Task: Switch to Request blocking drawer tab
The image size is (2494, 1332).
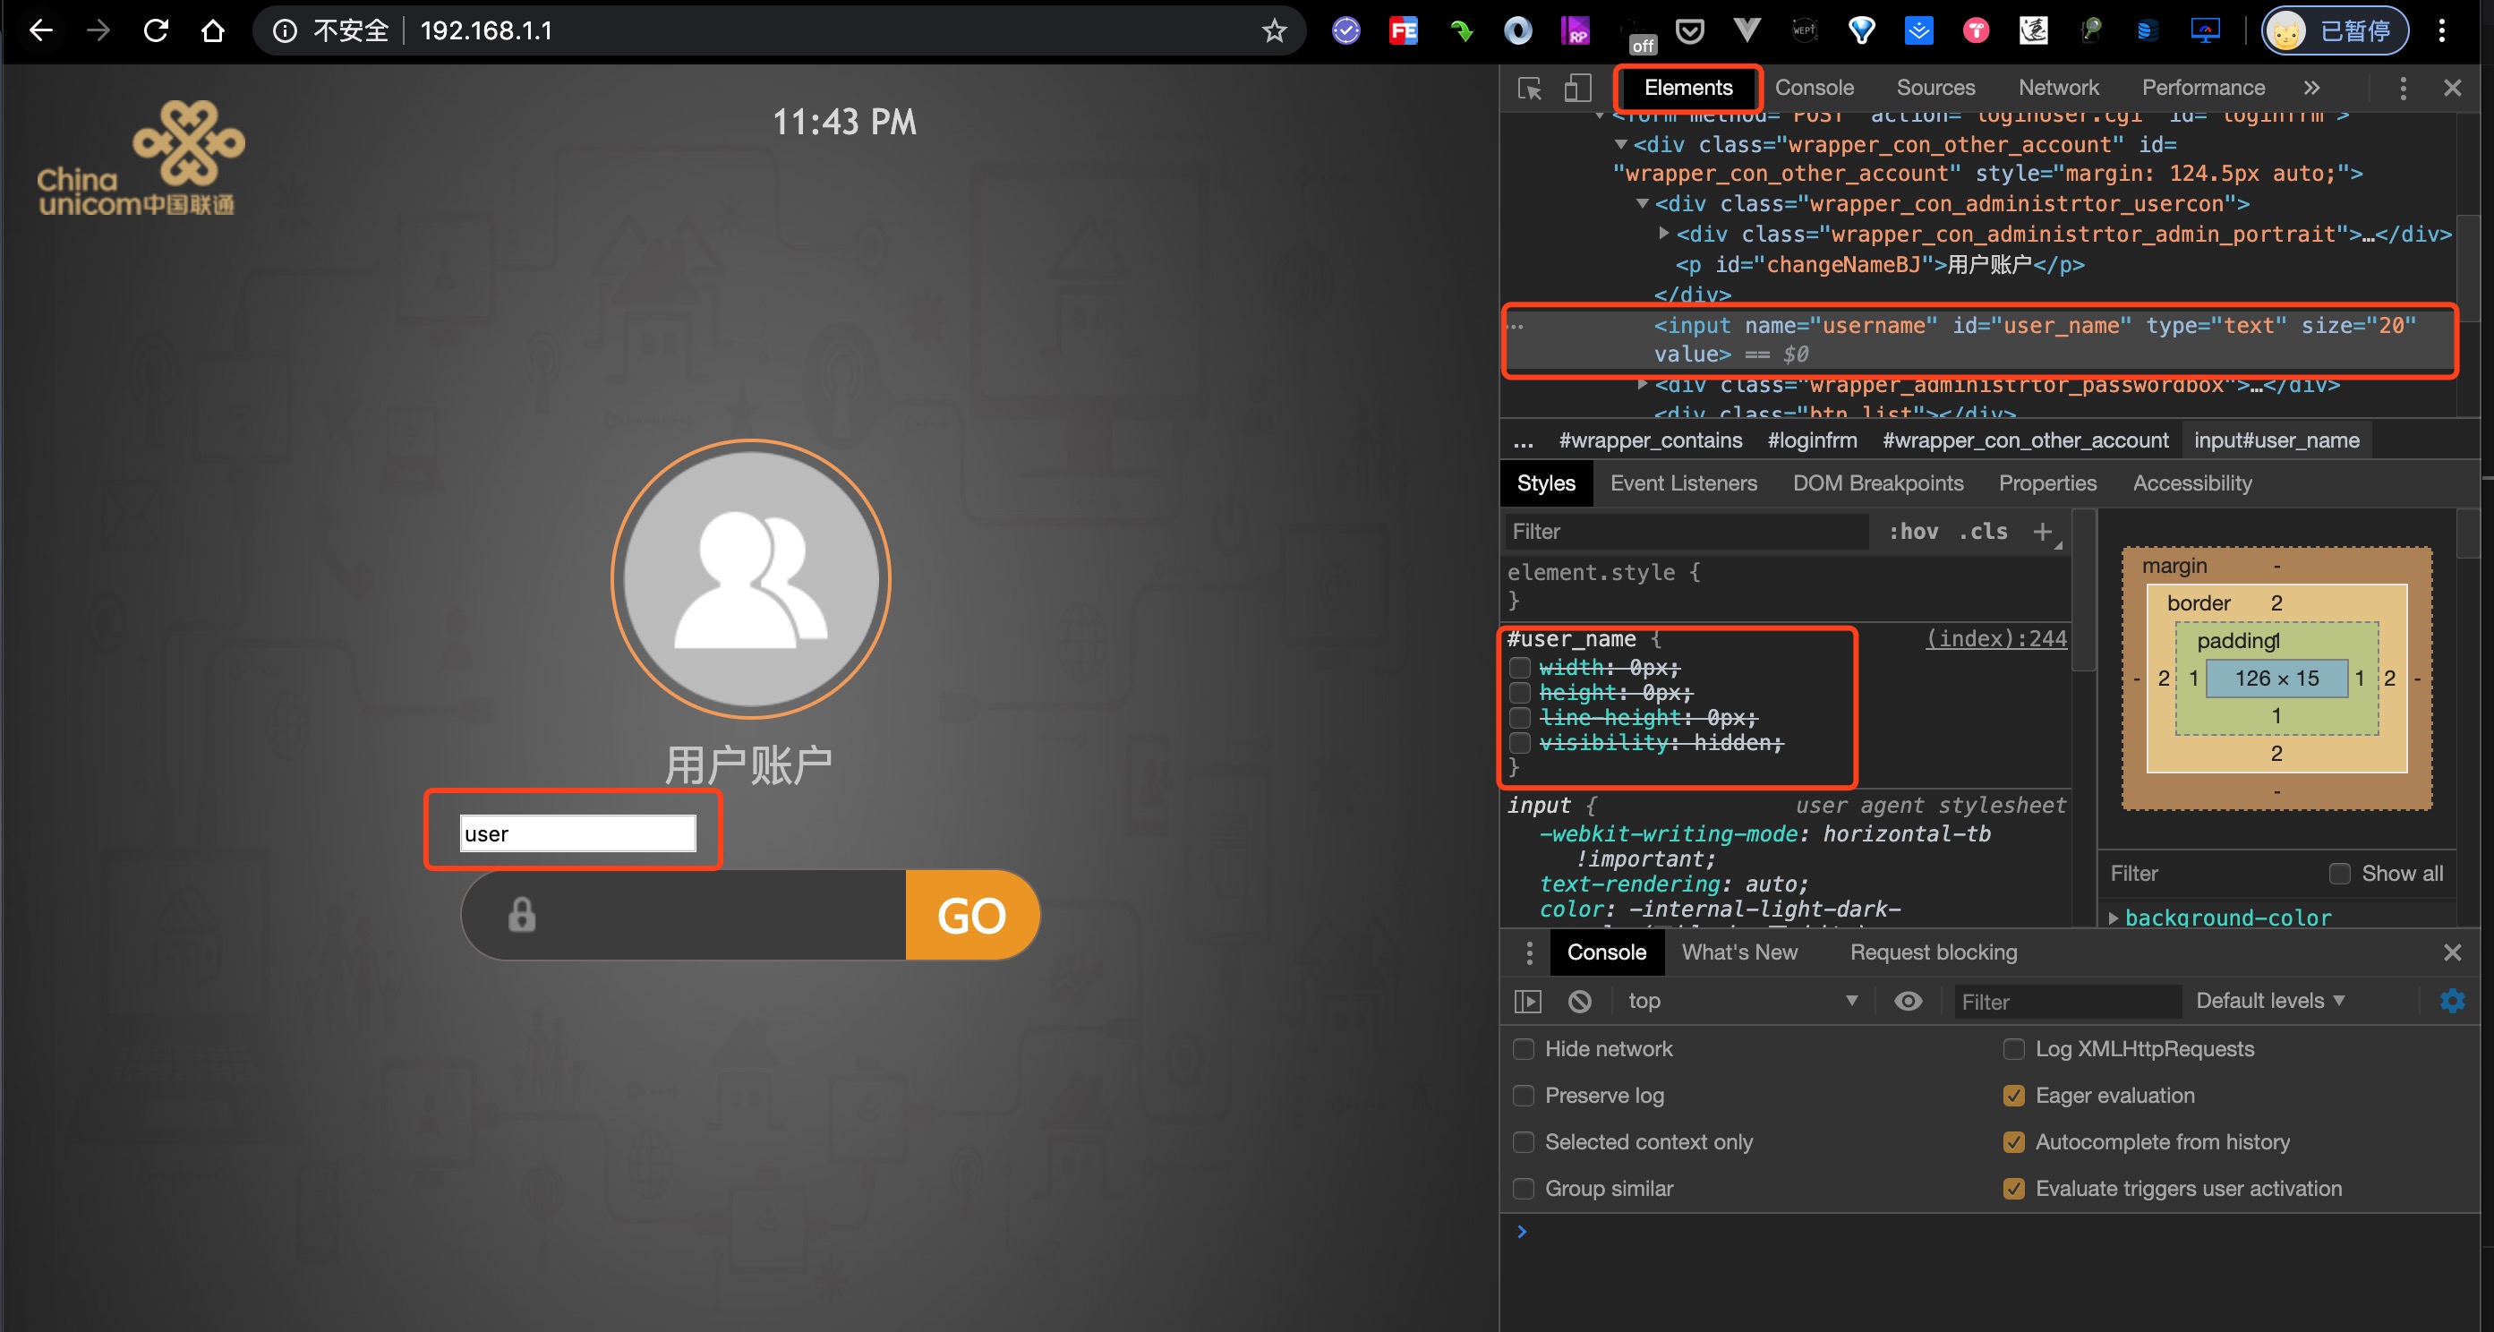Action: point(1934,952)
